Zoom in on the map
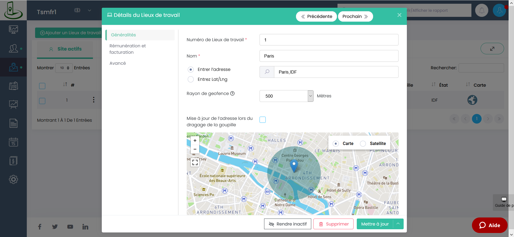Viewport: 514px width, 237px height. click(x=195, y=141)
